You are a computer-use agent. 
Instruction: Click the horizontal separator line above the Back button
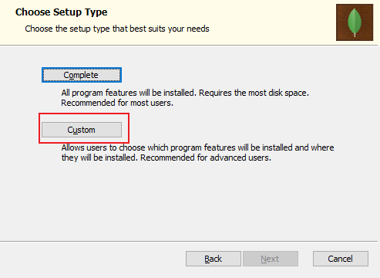click(189, 241)
